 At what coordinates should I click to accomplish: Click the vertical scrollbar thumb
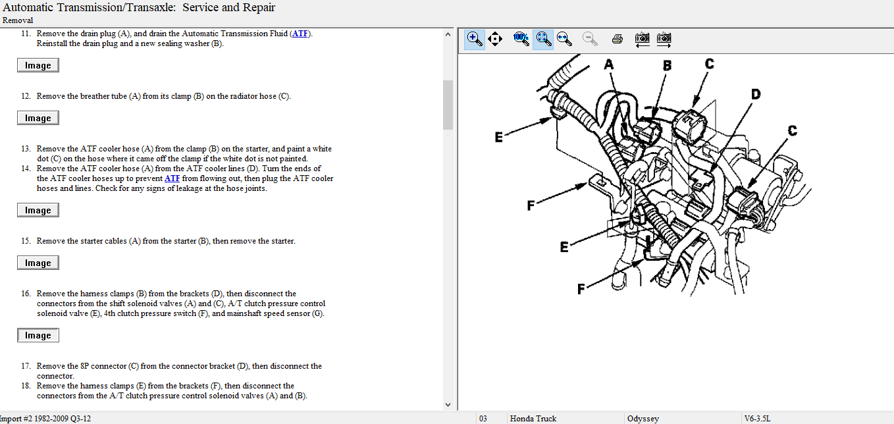448,105
